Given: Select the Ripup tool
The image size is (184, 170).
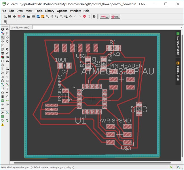Looking at the screenshot, I should point(7,85).
